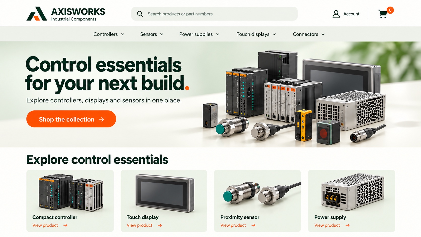Click the cart count badge showing 0
421x237 pixels.
tap(390, 10)
